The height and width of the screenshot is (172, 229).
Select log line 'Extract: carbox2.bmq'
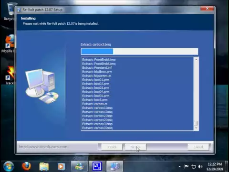point(97,120)
